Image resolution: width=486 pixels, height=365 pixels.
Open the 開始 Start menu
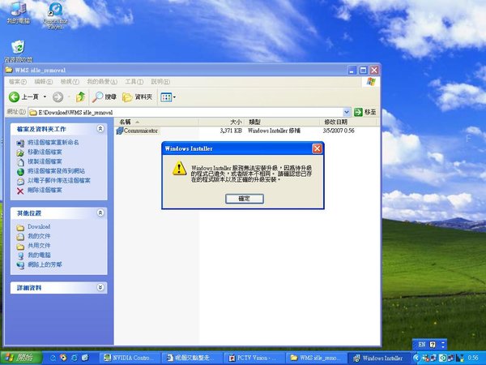(20, 359)
